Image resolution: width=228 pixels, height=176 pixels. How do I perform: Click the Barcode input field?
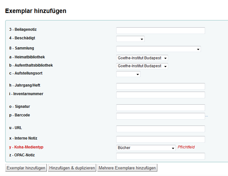[x=160, y=116]
